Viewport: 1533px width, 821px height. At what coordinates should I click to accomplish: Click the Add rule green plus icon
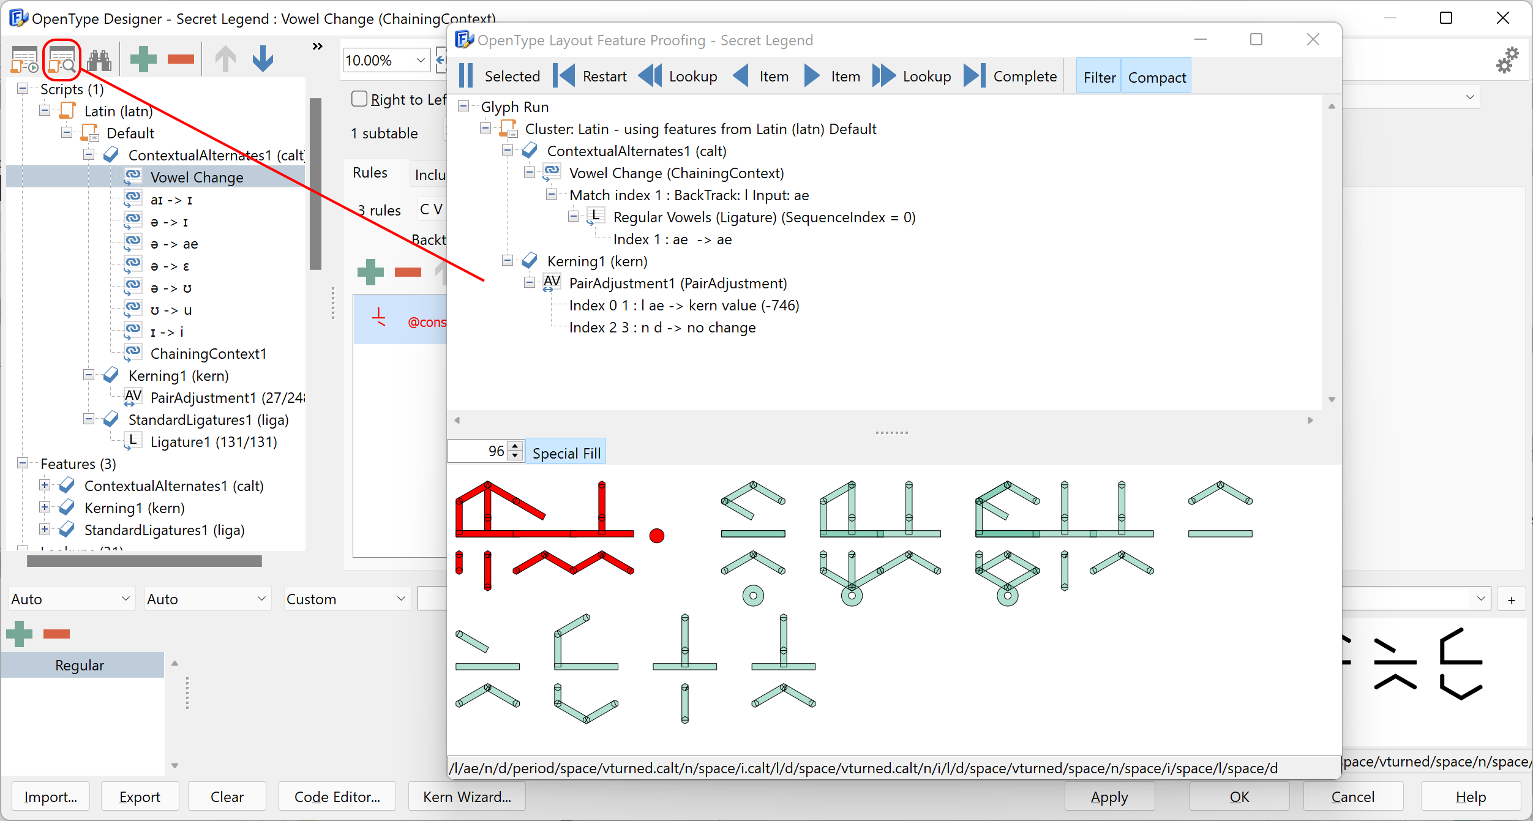tap(370, 272)
